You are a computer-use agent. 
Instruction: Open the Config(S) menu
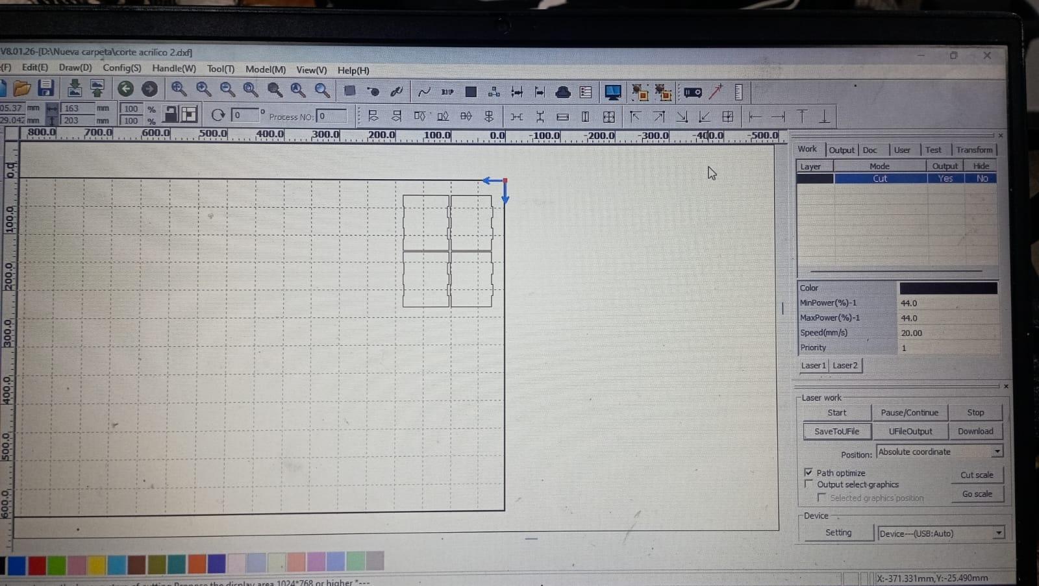[121, 68]
